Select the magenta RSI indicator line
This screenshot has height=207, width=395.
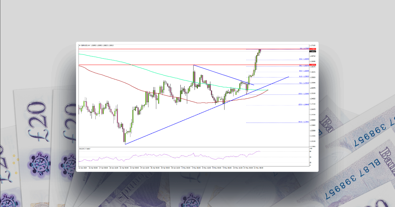pos(165,155)
